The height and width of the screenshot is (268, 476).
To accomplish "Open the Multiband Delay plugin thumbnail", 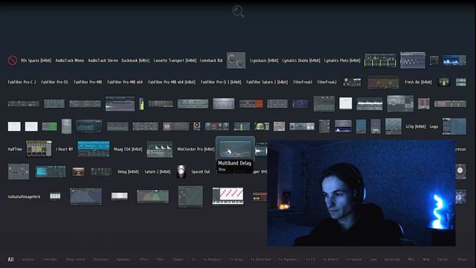I will pos(235,148).
